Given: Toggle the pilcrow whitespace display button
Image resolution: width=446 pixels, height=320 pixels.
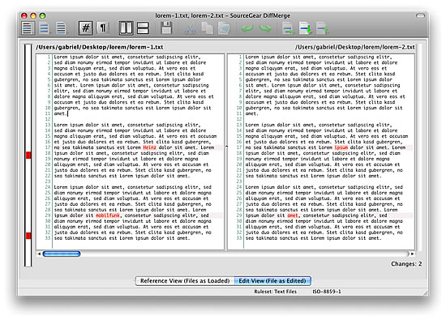Looking at the screenshot, I should (103, 28).
